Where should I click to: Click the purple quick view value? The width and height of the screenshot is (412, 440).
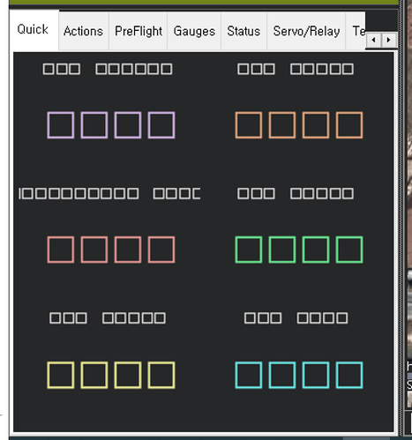coord(111,125)
